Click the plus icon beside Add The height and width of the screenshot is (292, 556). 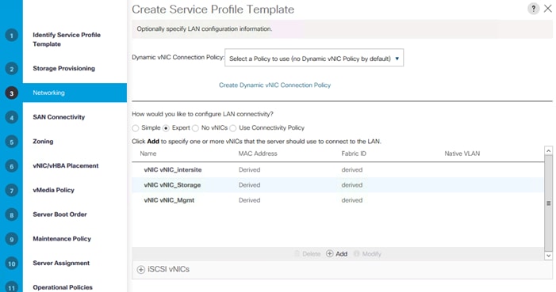329,254
